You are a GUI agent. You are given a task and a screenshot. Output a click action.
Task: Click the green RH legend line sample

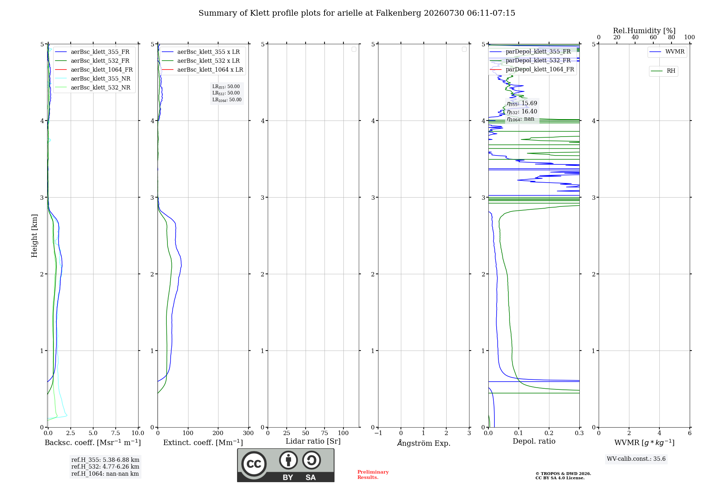657,71
